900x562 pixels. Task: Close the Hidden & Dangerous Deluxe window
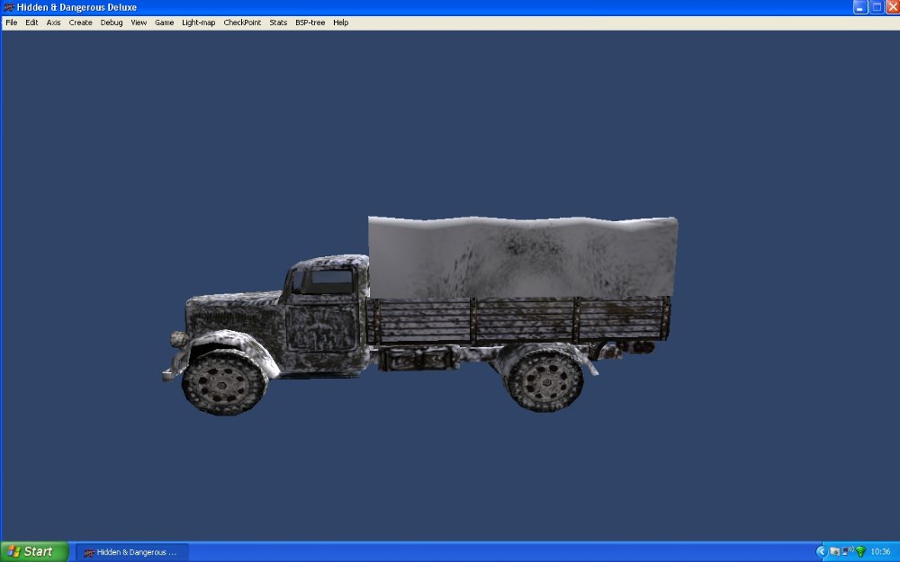(893, 7)
